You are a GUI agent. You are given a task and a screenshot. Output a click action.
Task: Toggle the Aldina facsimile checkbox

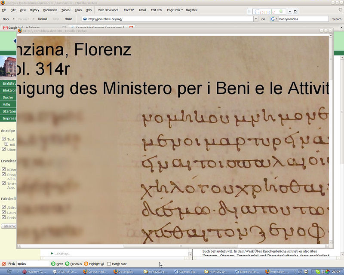(x=3, y=207)
